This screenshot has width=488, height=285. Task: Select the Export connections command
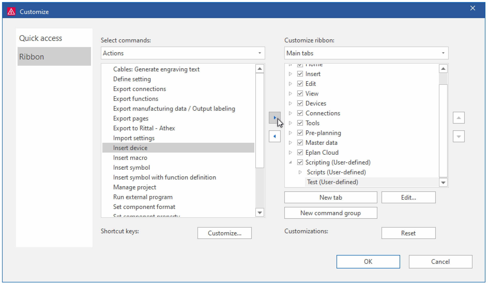pos(178,89)
